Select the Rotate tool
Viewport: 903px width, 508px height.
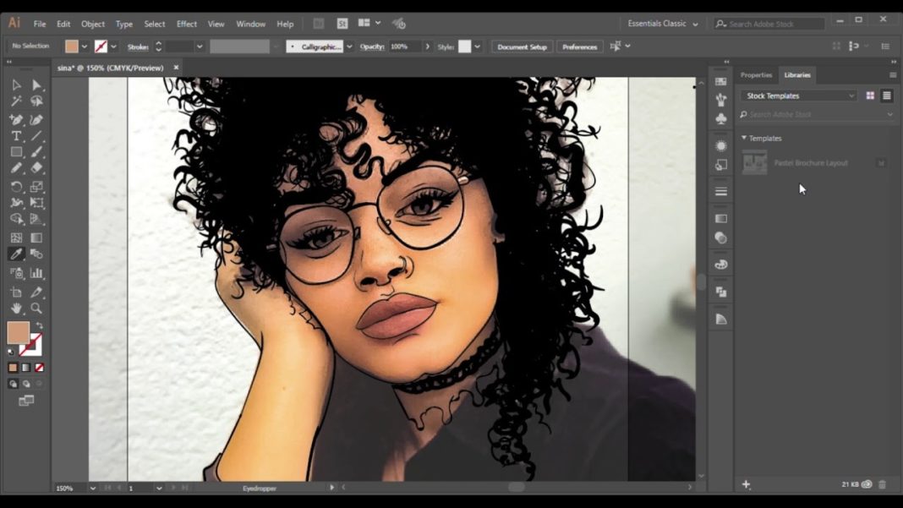pyautogui.click(x=15, y=186)
